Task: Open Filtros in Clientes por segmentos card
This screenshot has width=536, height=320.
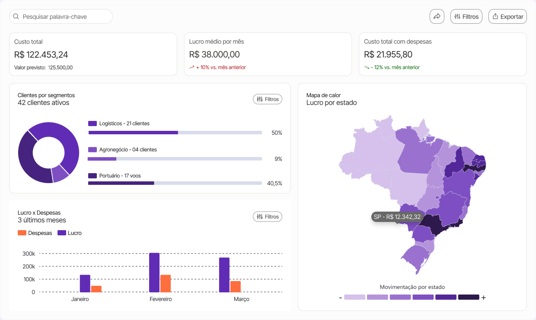Action: (268, 99)
